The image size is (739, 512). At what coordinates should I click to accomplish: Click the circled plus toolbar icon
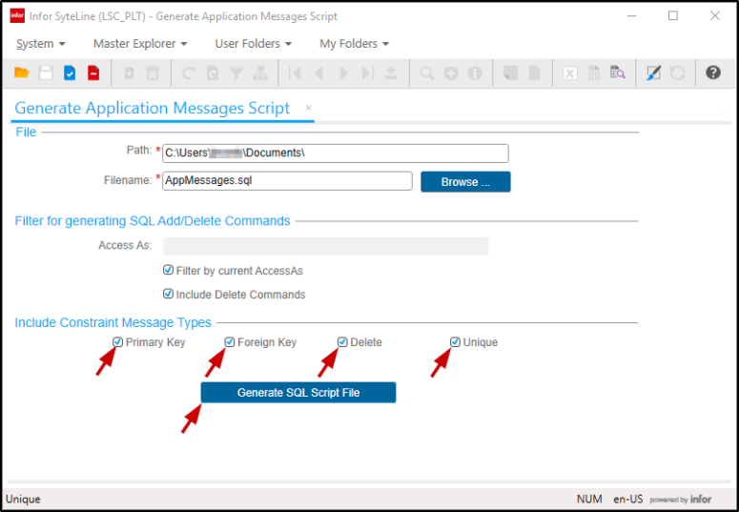click(451, 73)
